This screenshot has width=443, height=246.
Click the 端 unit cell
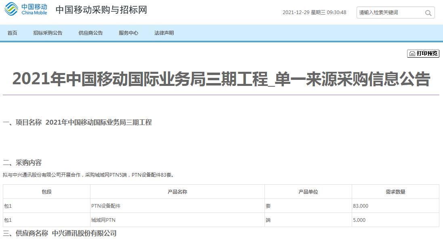pos(308,220)
